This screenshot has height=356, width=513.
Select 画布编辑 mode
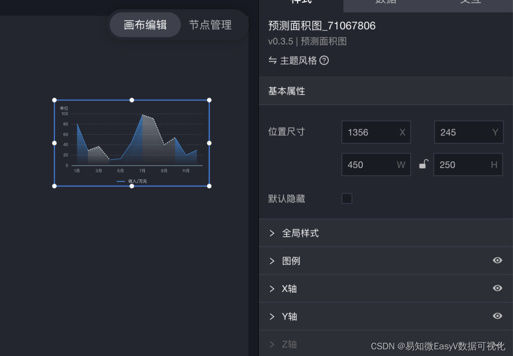click(145, 25)
